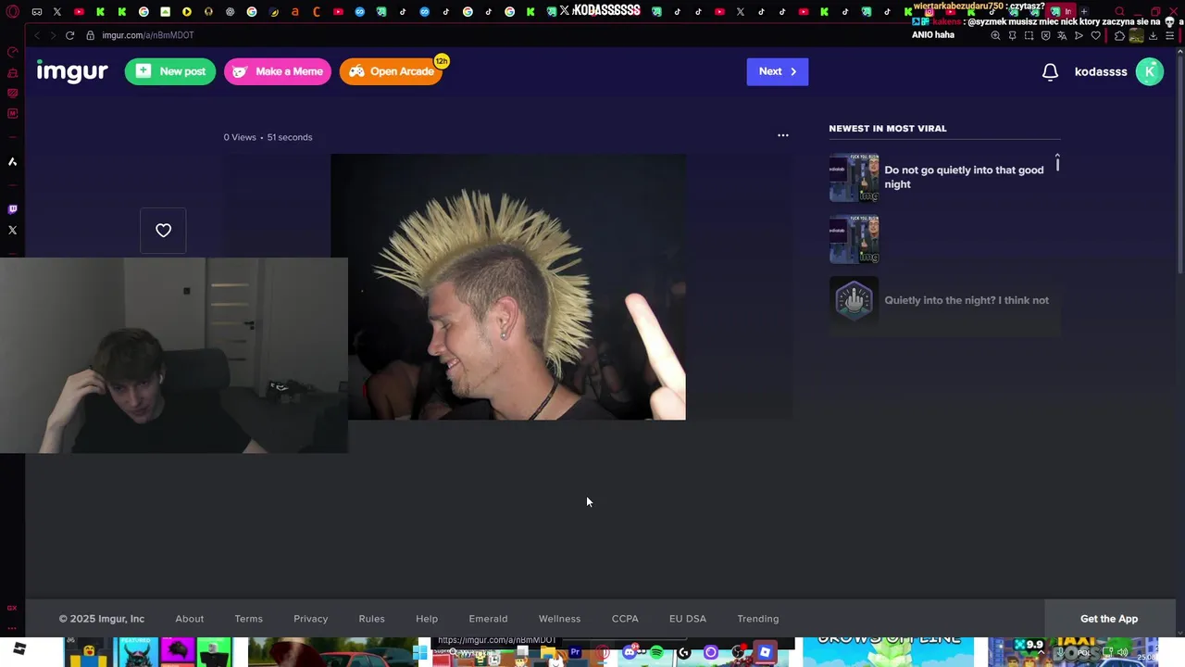The image size is (1185, 667).
Task: Open 'Do not go quietly into that good night'
Action: (964, 177)
